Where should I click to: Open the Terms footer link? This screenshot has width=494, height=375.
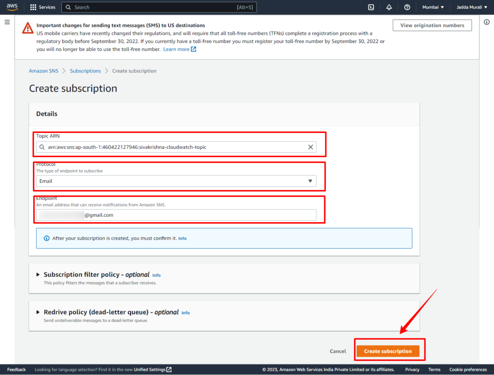434,369
